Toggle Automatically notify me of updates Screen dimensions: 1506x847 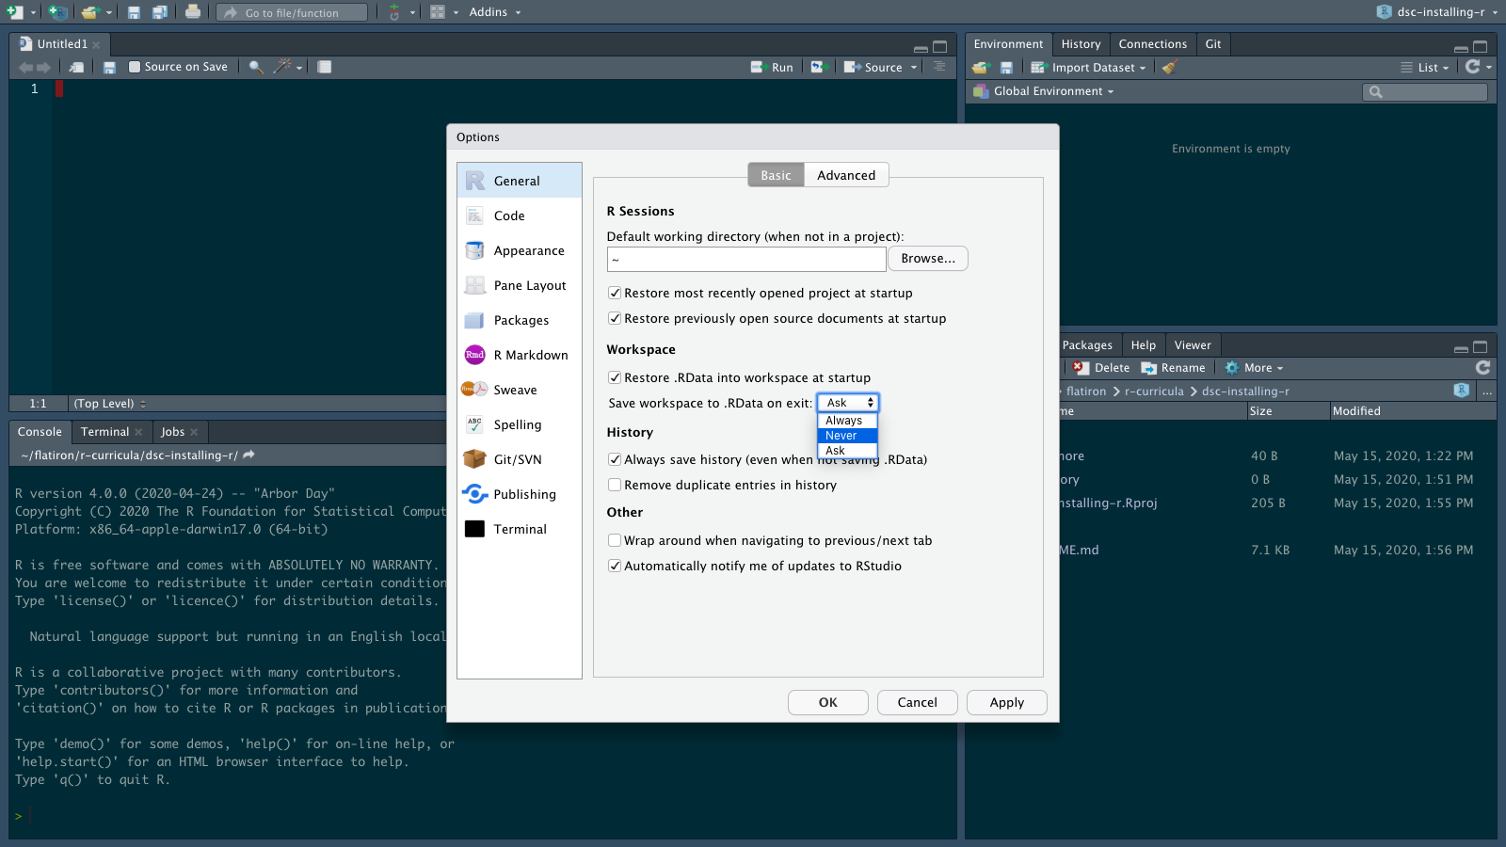tap(615, 566)
